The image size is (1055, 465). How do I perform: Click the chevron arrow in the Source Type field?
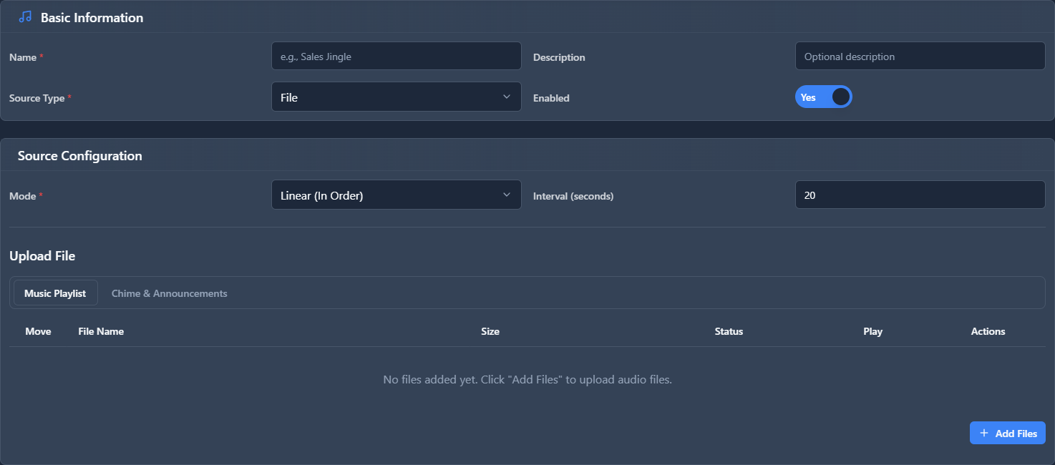pos(507,97)
